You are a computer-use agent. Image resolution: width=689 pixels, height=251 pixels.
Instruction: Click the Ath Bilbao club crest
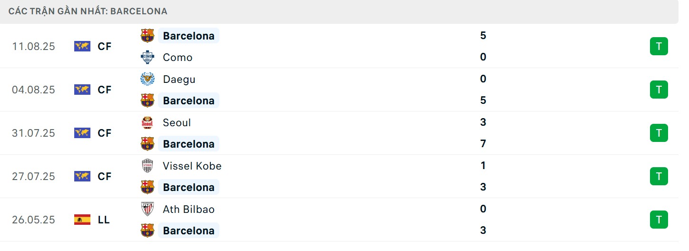coord(148,209)
